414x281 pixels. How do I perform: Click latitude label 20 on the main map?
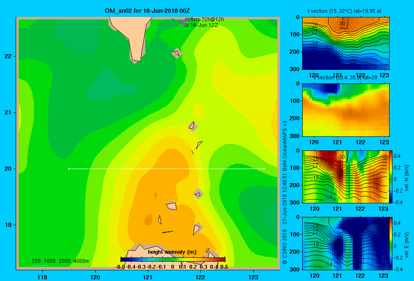pos(8,169)
